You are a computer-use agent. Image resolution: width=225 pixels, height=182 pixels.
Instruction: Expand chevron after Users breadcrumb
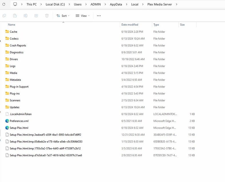(86, 4)
